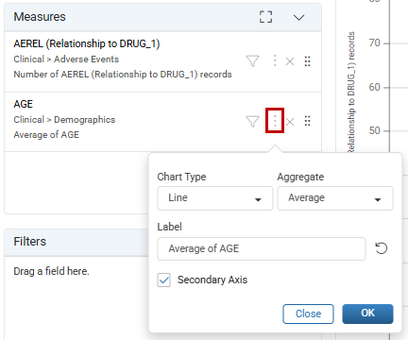This screenshot has width=408, height=340.
Task: Select the AEREL (Relationship to DRUG_1) title
Action: (x=87, y=43)
